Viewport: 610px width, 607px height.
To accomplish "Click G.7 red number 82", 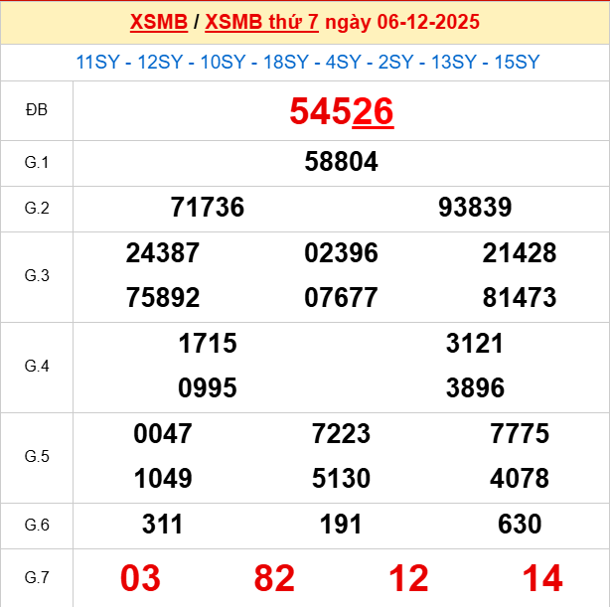I will coord(274,578).
